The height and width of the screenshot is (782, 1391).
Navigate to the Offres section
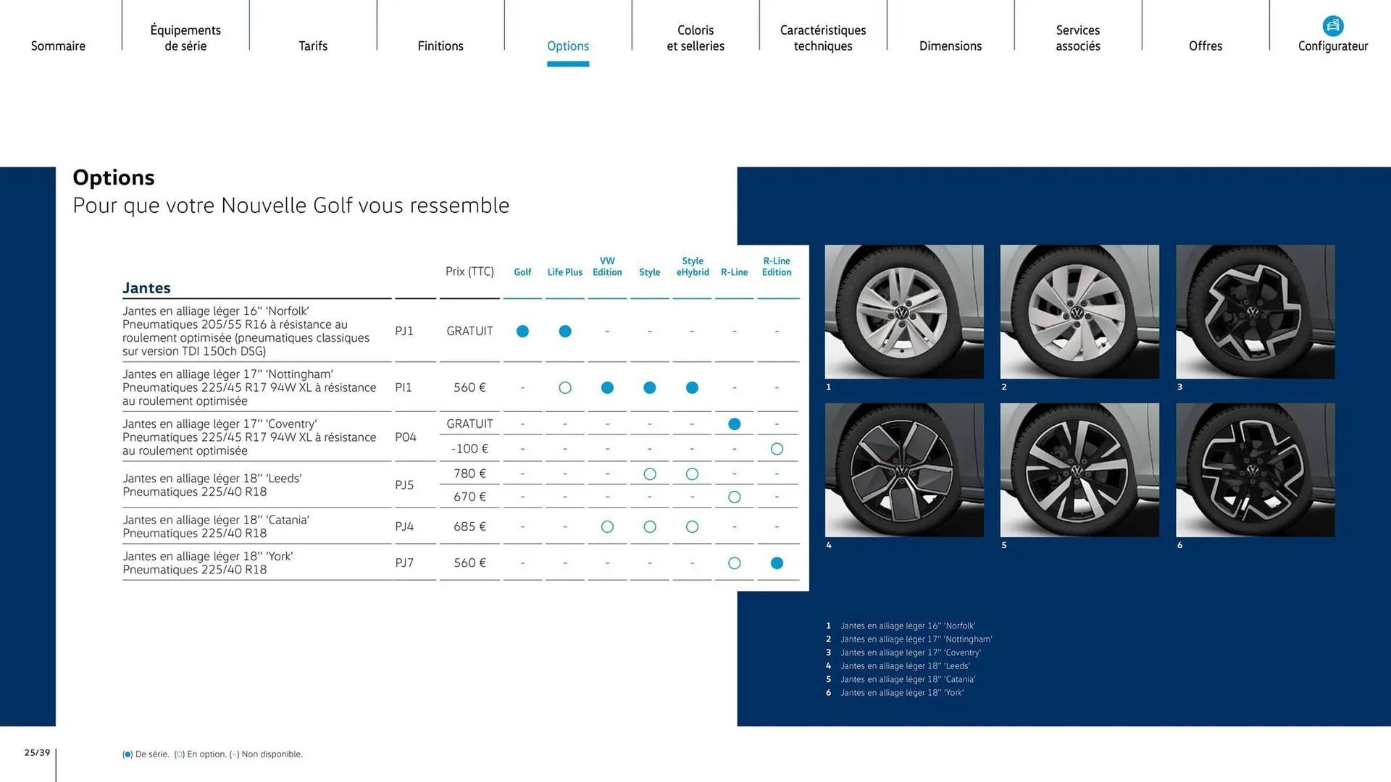click(x=1206, y=46)
